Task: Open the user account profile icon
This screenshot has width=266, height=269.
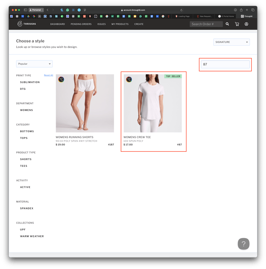Action: (x=246, y=24)
